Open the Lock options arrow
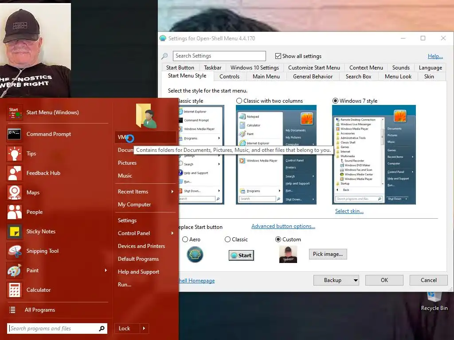Image resolution: width=454 pixels, height=340 pixels. tap(144, 328)
